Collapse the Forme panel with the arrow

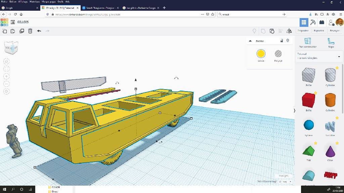[x=250, y=41]
